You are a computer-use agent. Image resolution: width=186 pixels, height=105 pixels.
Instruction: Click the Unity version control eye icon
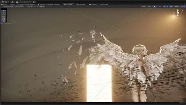click(x=34, y=2)
